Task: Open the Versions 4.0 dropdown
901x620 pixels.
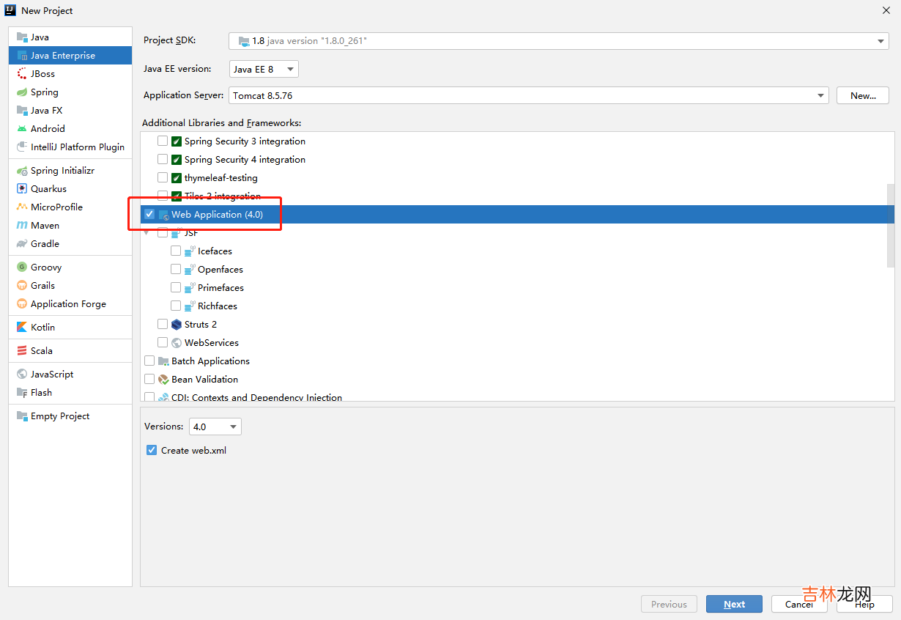Action: pyautogui.click(x=215, y=427)
